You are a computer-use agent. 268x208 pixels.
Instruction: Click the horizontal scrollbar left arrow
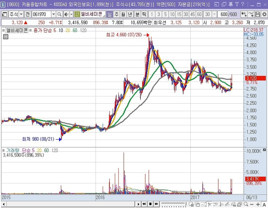4,204
